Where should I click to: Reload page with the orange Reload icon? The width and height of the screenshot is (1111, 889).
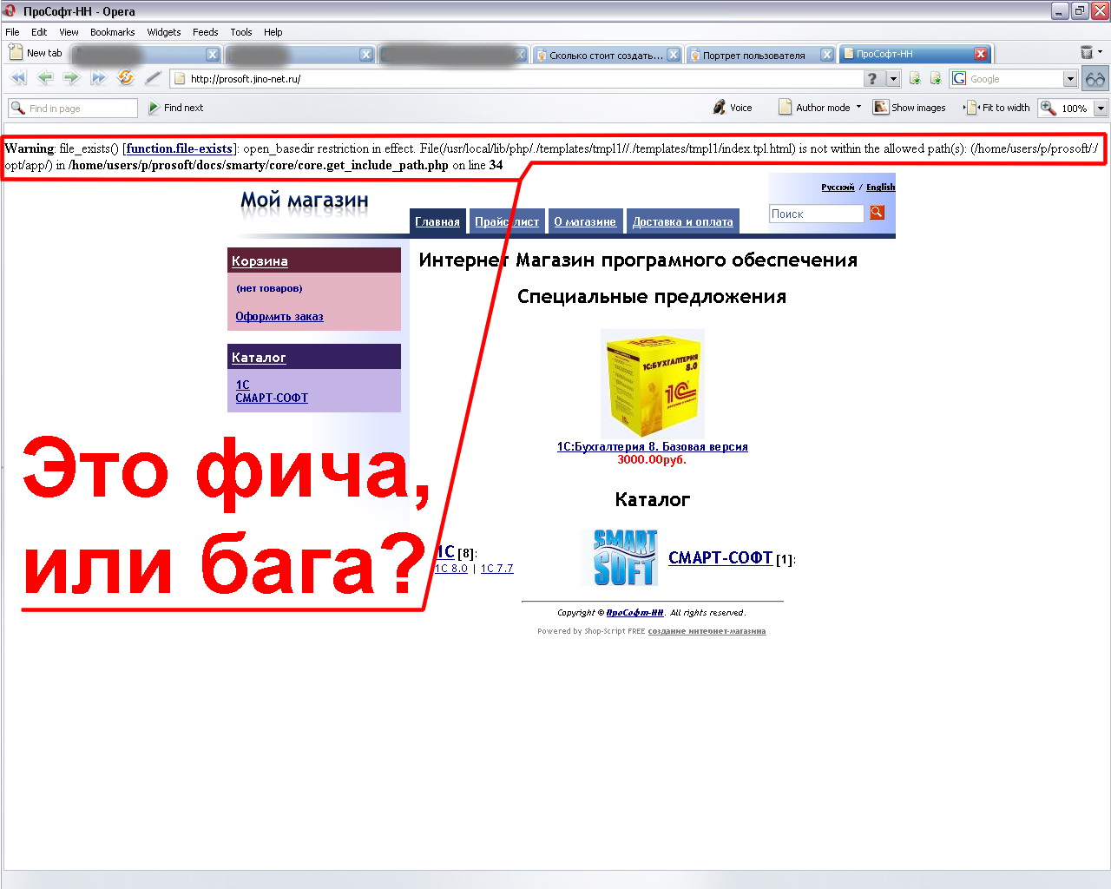coord(126,78)
